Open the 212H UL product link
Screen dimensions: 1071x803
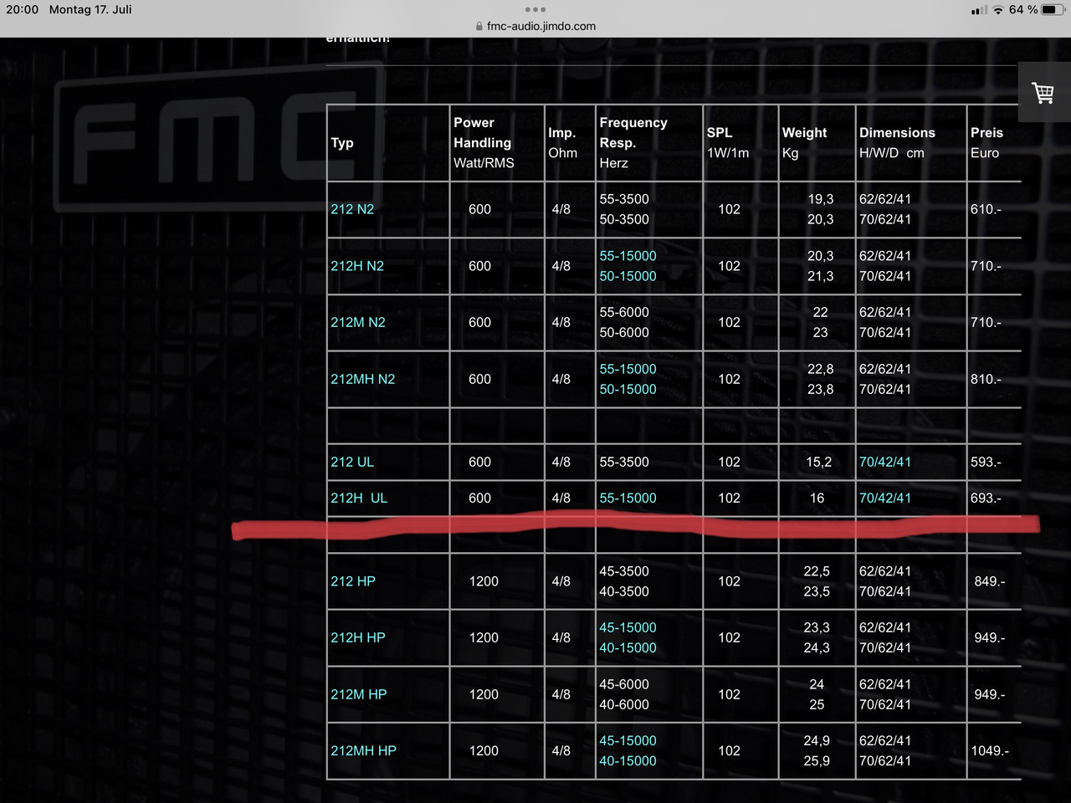(359, 498)
